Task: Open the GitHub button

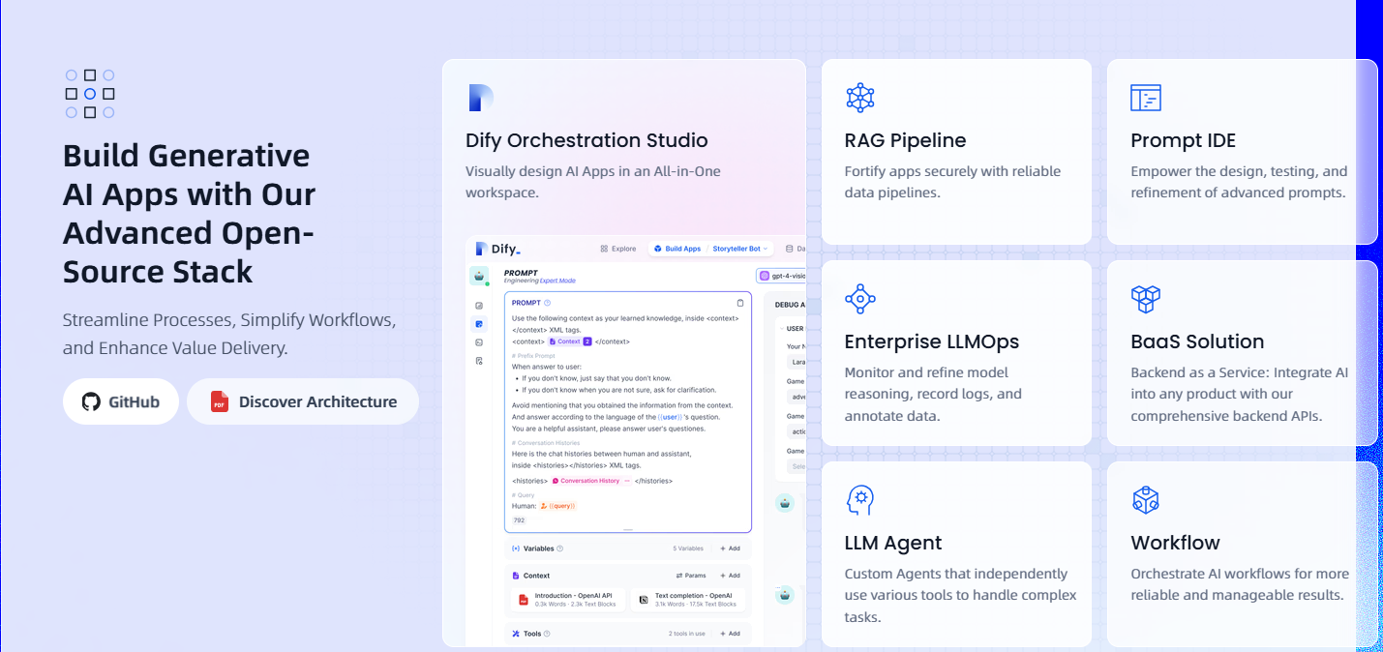Action: coord(121,401)
